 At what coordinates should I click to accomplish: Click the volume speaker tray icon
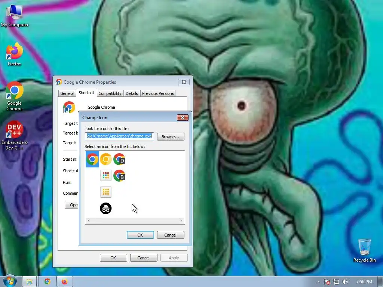click(345, 282)
